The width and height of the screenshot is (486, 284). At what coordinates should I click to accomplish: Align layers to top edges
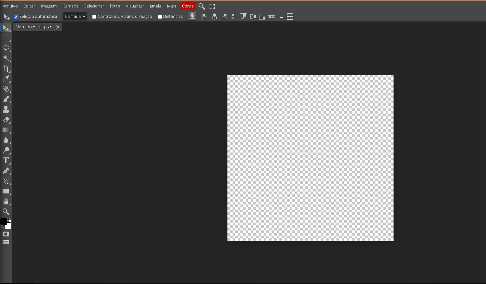pos(243,17)
